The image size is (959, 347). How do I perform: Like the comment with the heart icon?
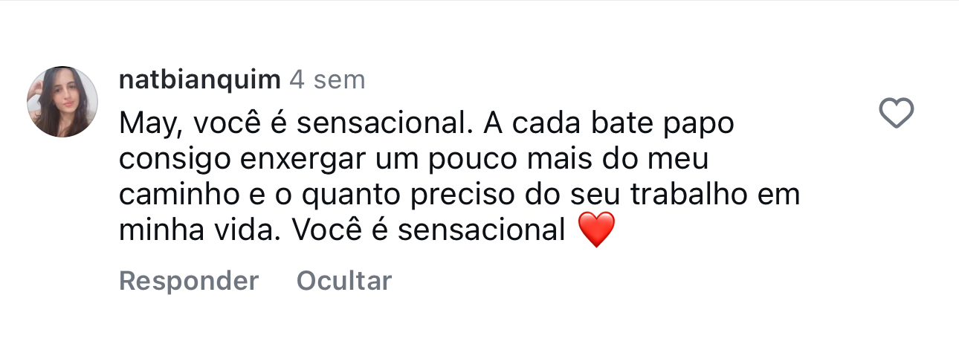896,114
